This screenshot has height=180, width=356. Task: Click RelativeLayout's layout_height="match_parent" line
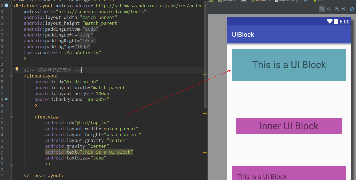click(72, 23)
